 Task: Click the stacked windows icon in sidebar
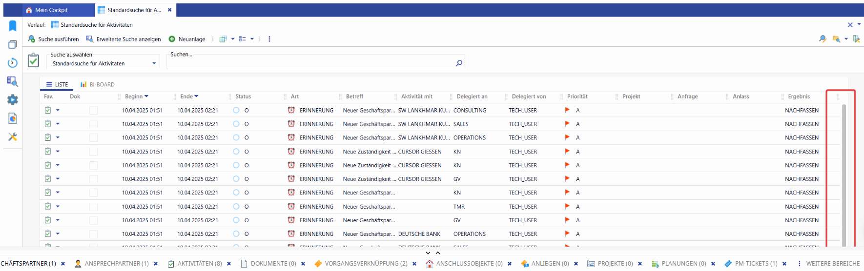click(13, 44)
